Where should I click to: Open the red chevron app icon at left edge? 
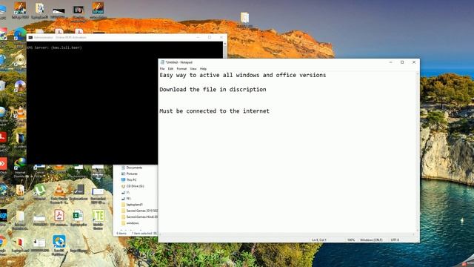(3, 164)
